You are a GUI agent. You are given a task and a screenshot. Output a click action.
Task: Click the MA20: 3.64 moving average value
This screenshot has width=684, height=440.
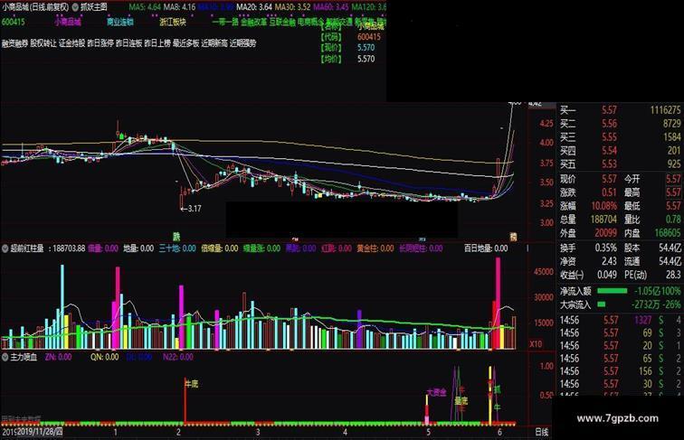pos(254,7)
